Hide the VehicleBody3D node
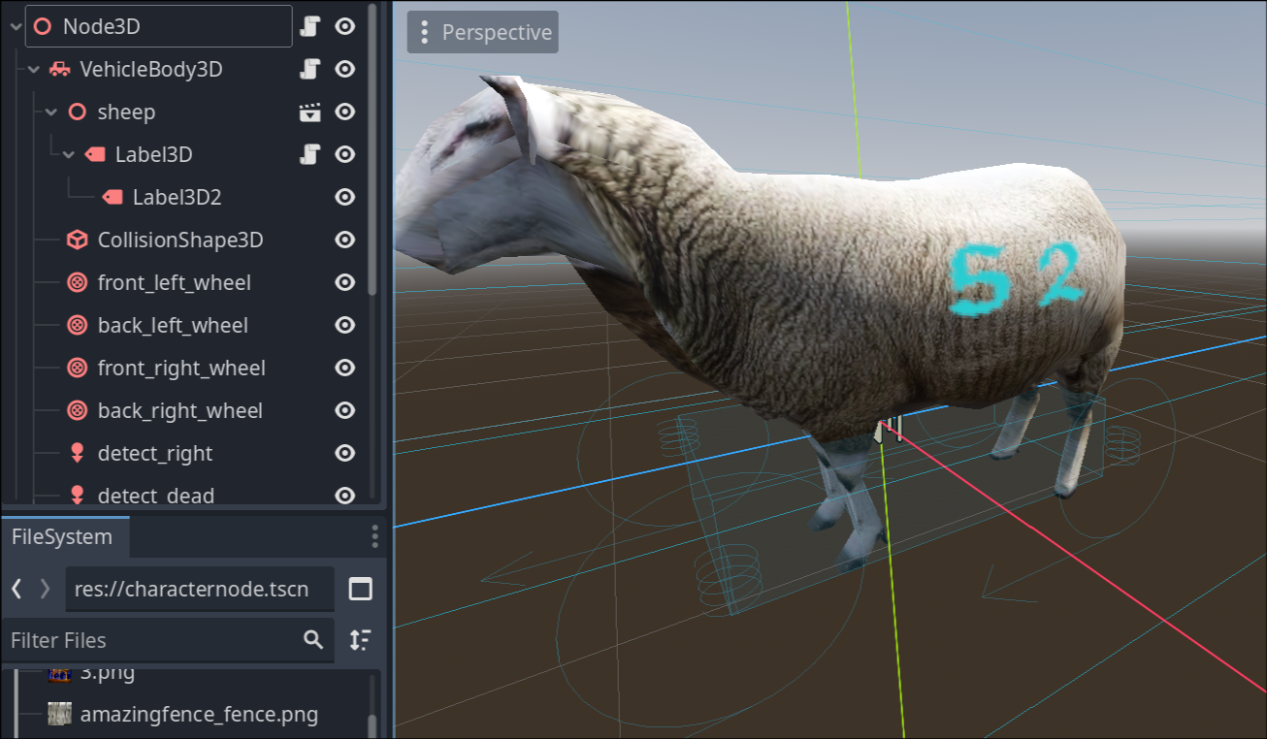Viewport: 1267px width, 739px height. (344, 69)
